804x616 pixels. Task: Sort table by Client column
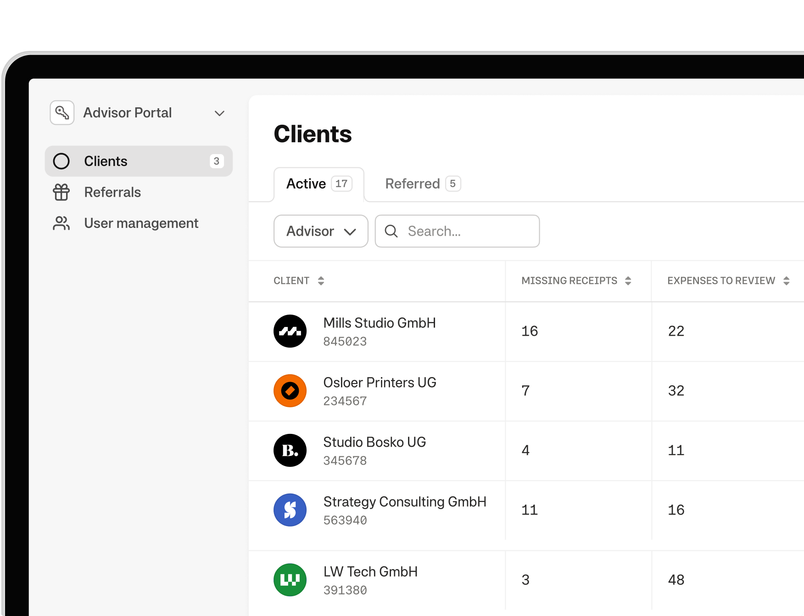coord(321,281)
